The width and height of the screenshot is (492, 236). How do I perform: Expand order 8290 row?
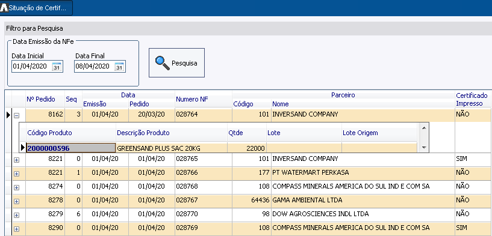coord(17,229)
